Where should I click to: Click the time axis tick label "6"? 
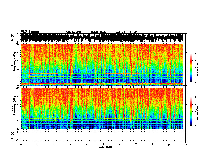(120, 145)
